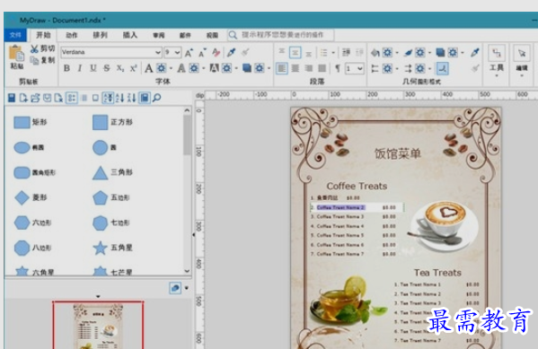Select the Rhombus (菱形) shape

click(x=31, y=197)
